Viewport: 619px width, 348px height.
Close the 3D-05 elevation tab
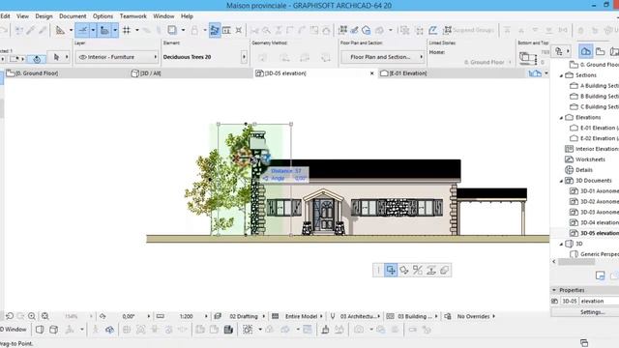(x=371, y=73)
